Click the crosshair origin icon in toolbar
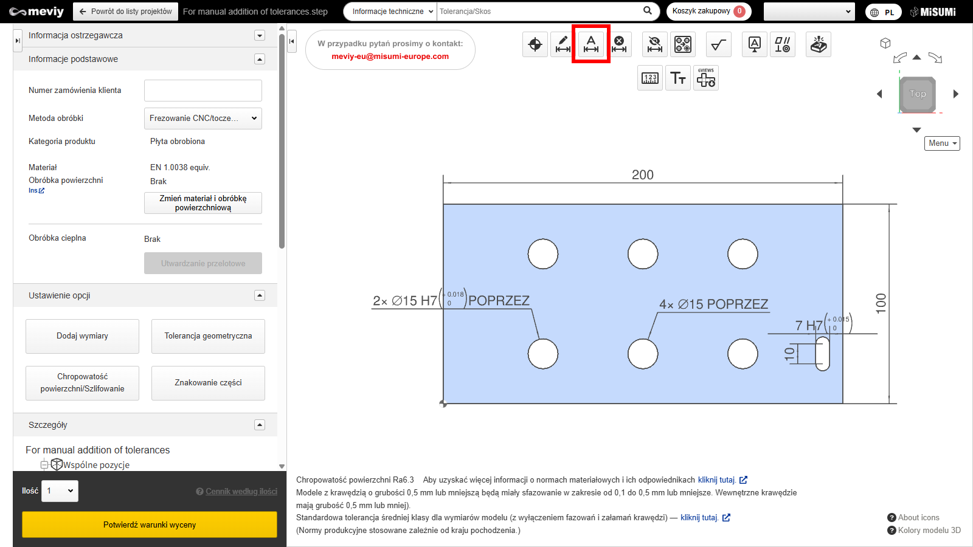 point(535,44)
